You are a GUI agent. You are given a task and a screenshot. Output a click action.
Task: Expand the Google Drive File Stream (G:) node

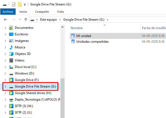(5, 86)
